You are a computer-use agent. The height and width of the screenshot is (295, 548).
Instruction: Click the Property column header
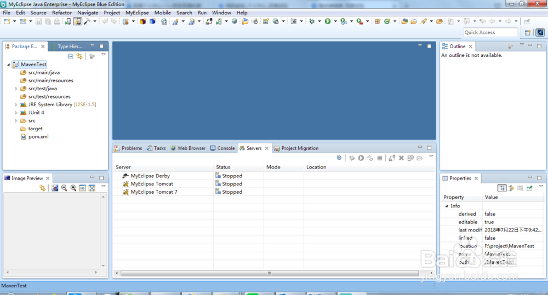(x=461, y=197)
